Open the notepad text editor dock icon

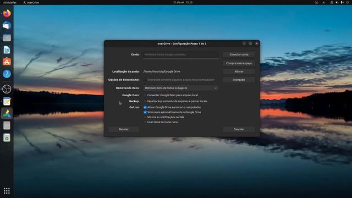[7, 101]
